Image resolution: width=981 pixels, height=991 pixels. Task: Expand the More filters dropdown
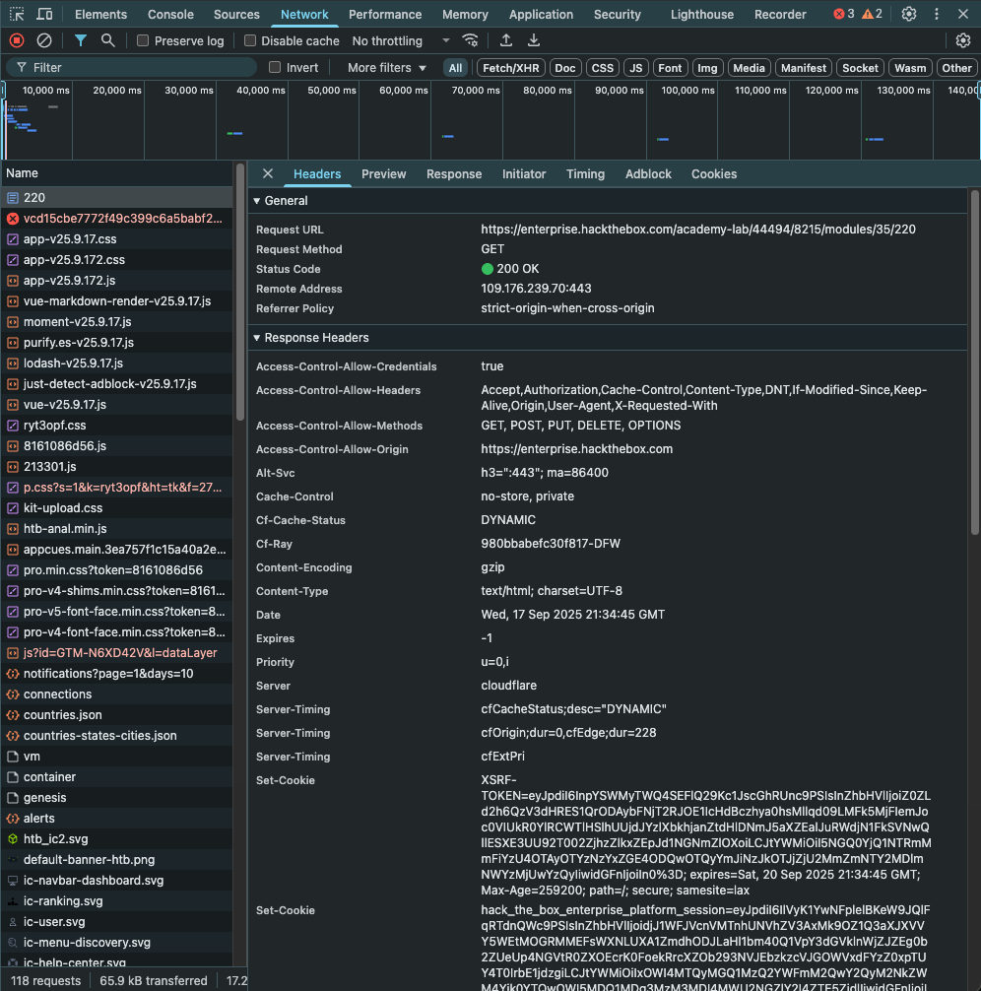tap(387, 68)
